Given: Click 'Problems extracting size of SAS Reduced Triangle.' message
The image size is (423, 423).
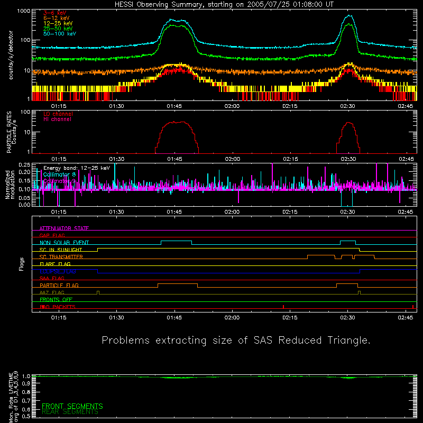Looking at the screenshot, I should point(236,340).
